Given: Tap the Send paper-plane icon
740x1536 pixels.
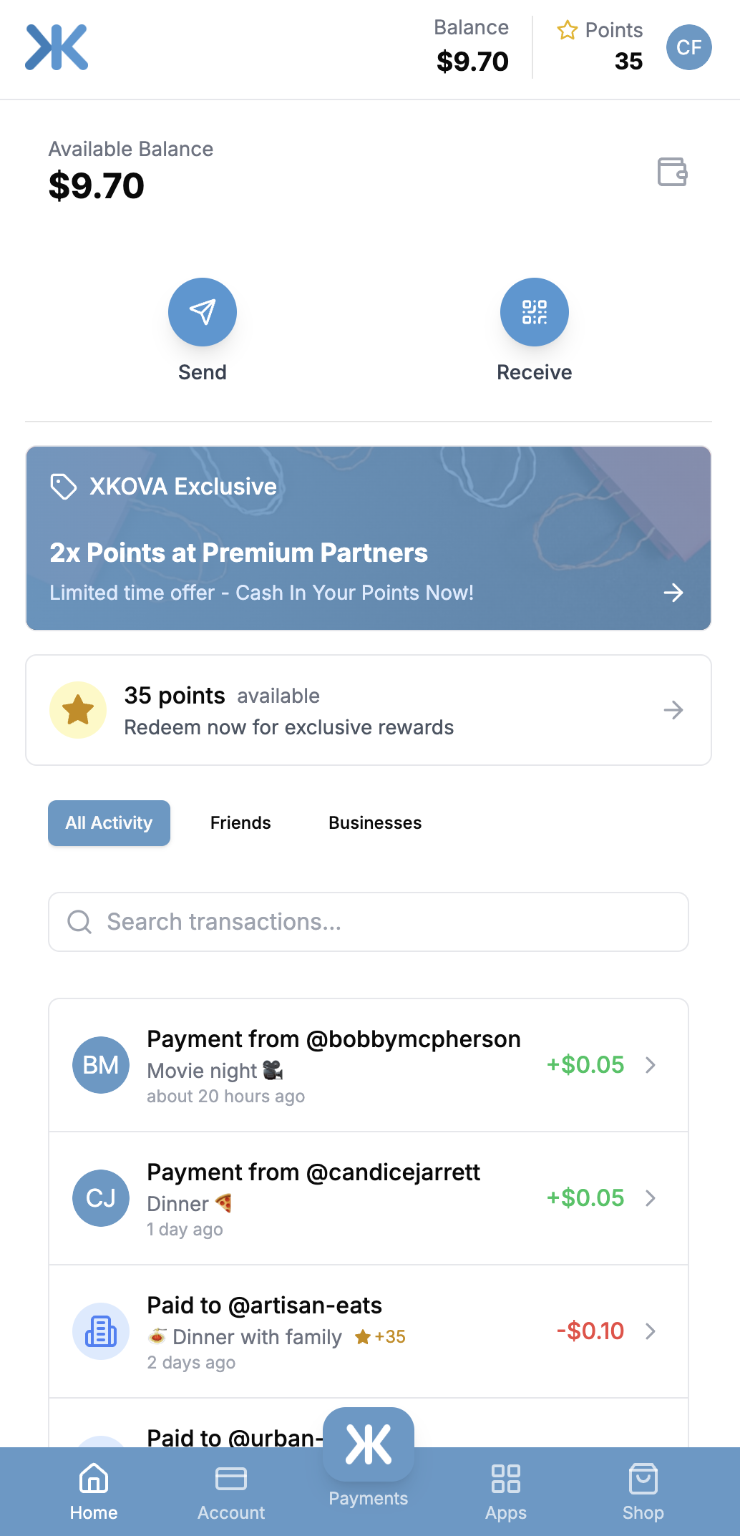Looking at the screenshot, I should (203, 312).
